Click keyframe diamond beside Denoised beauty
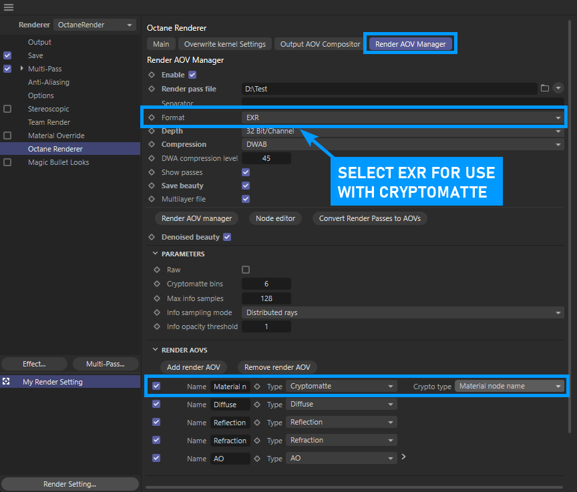577x492 pixels. 152,237
